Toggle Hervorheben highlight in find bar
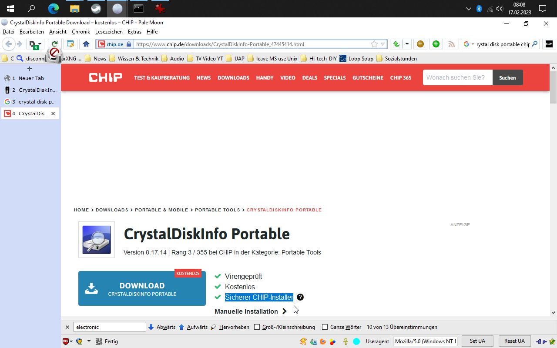This screenshot has width=557, height=348. [x=230, y=327]
